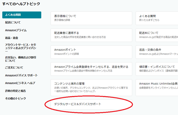
Task: Click the すべてのヘルプトピック heading
Action: click(x=21, y=4)
